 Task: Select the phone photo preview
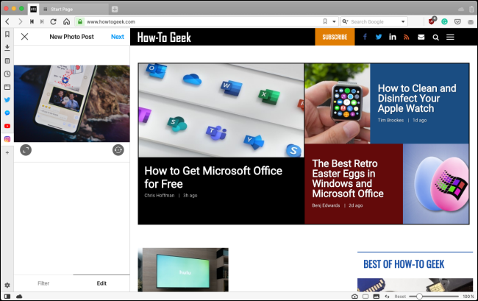click(x=72, y=103)
